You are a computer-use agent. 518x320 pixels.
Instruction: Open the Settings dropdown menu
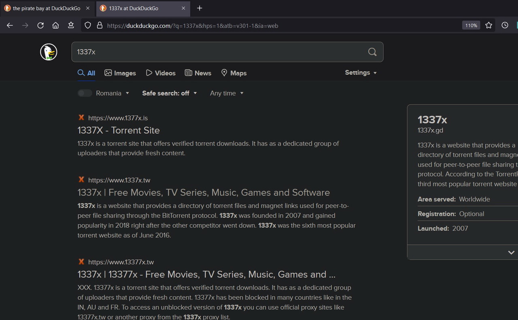coord(361,73)
